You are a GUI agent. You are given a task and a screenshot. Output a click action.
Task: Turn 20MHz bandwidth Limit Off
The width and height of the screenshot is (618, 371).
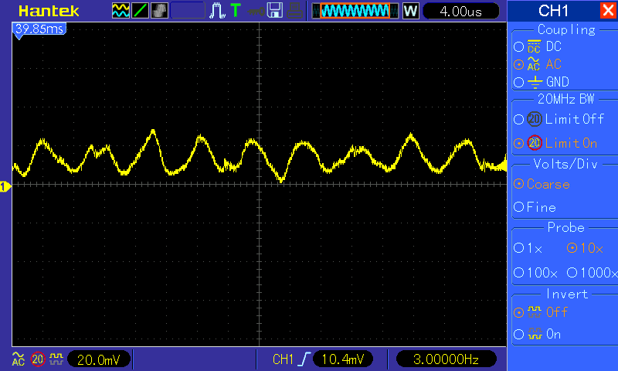518,119
